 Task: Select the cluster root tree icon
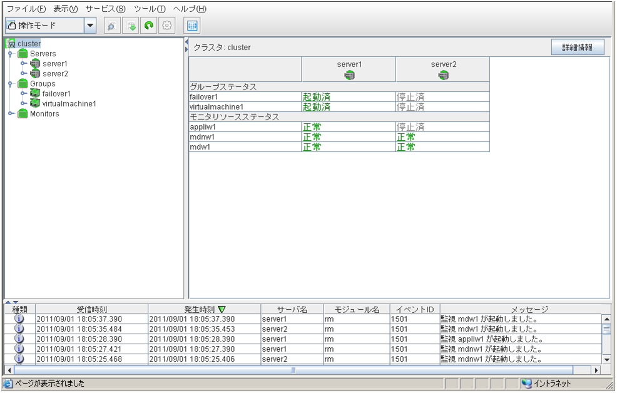point(11,44)
